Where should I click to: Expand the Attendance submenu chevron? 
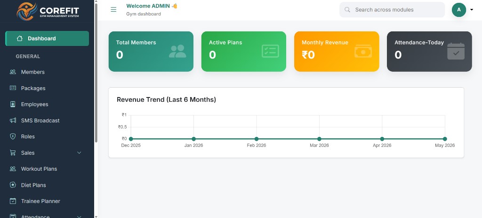pyautogui.click(x=79, y=217)
